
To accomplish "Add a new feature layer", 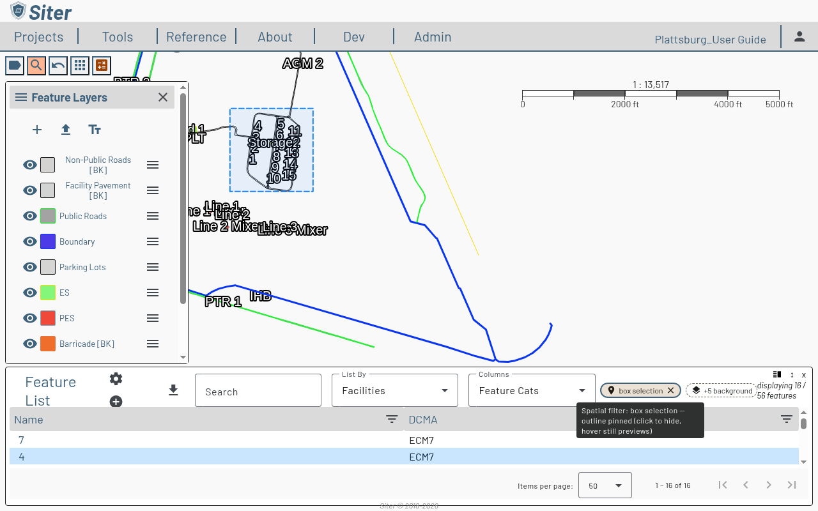I will 37,130.
